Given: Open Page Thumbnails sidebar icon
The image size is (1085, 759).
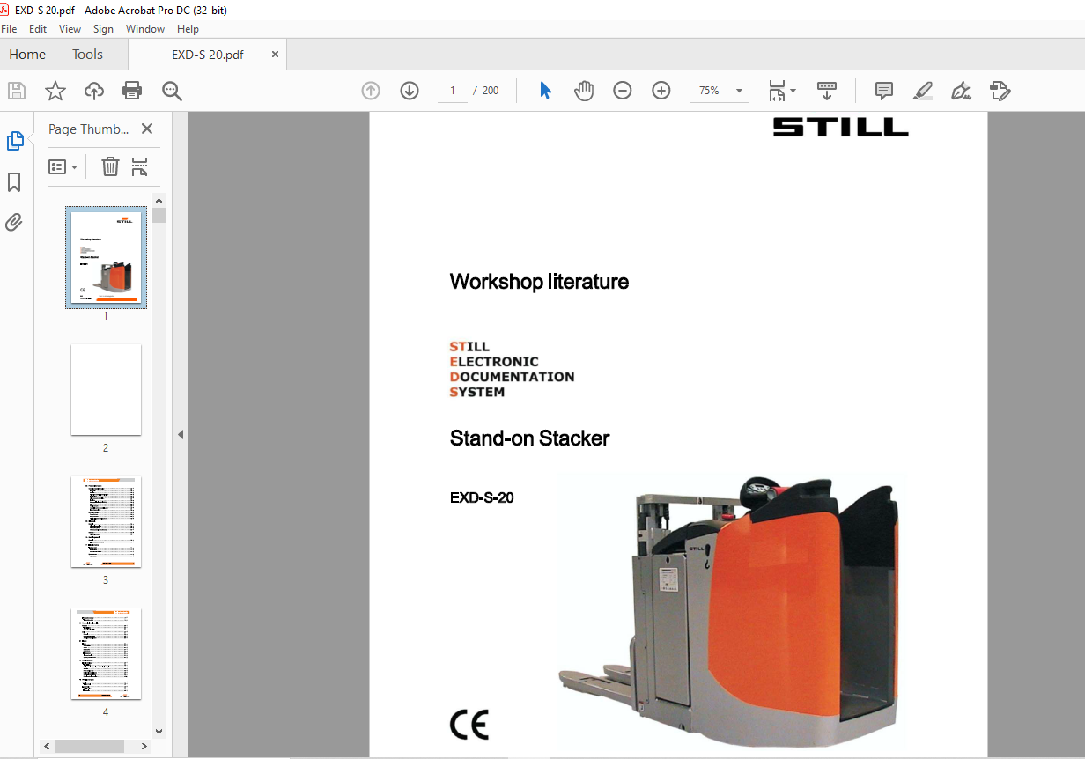Looking at the screenshot, I should pyautogui.click(x=15, y=141).
